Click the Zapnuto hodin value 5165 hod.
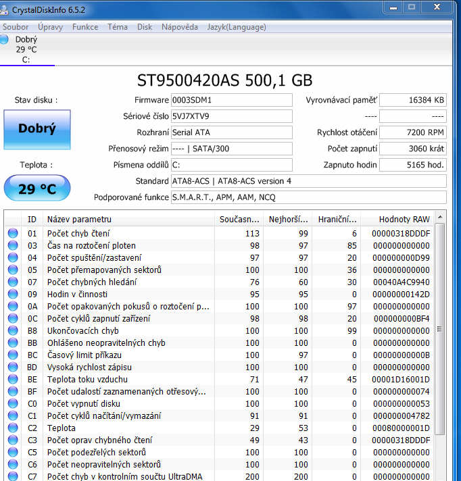Viewport: 461px width, 481px height. (x=413, y=165)
